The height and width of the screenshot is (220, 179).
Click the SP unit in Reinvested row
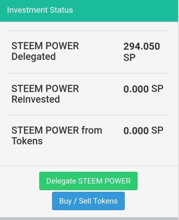point(157,89)
